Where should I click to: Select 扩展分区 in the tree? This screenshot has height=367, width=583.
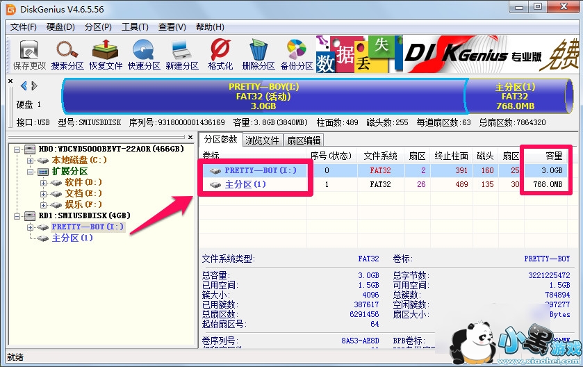click(70, 172)
